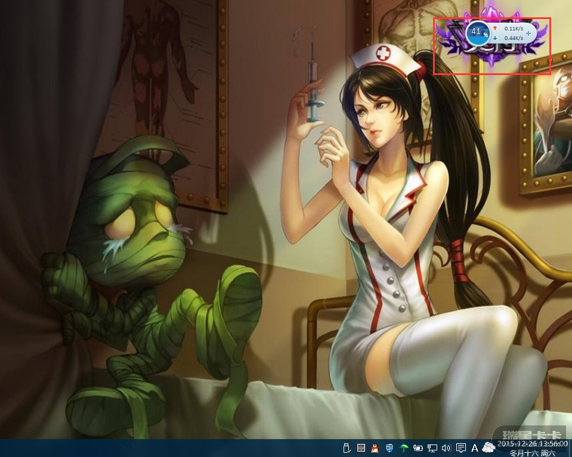Click the 0.11K/s upload speed text
Viewport: 572px width, 457px height.
pyautogui.click(x=514, y=29)
